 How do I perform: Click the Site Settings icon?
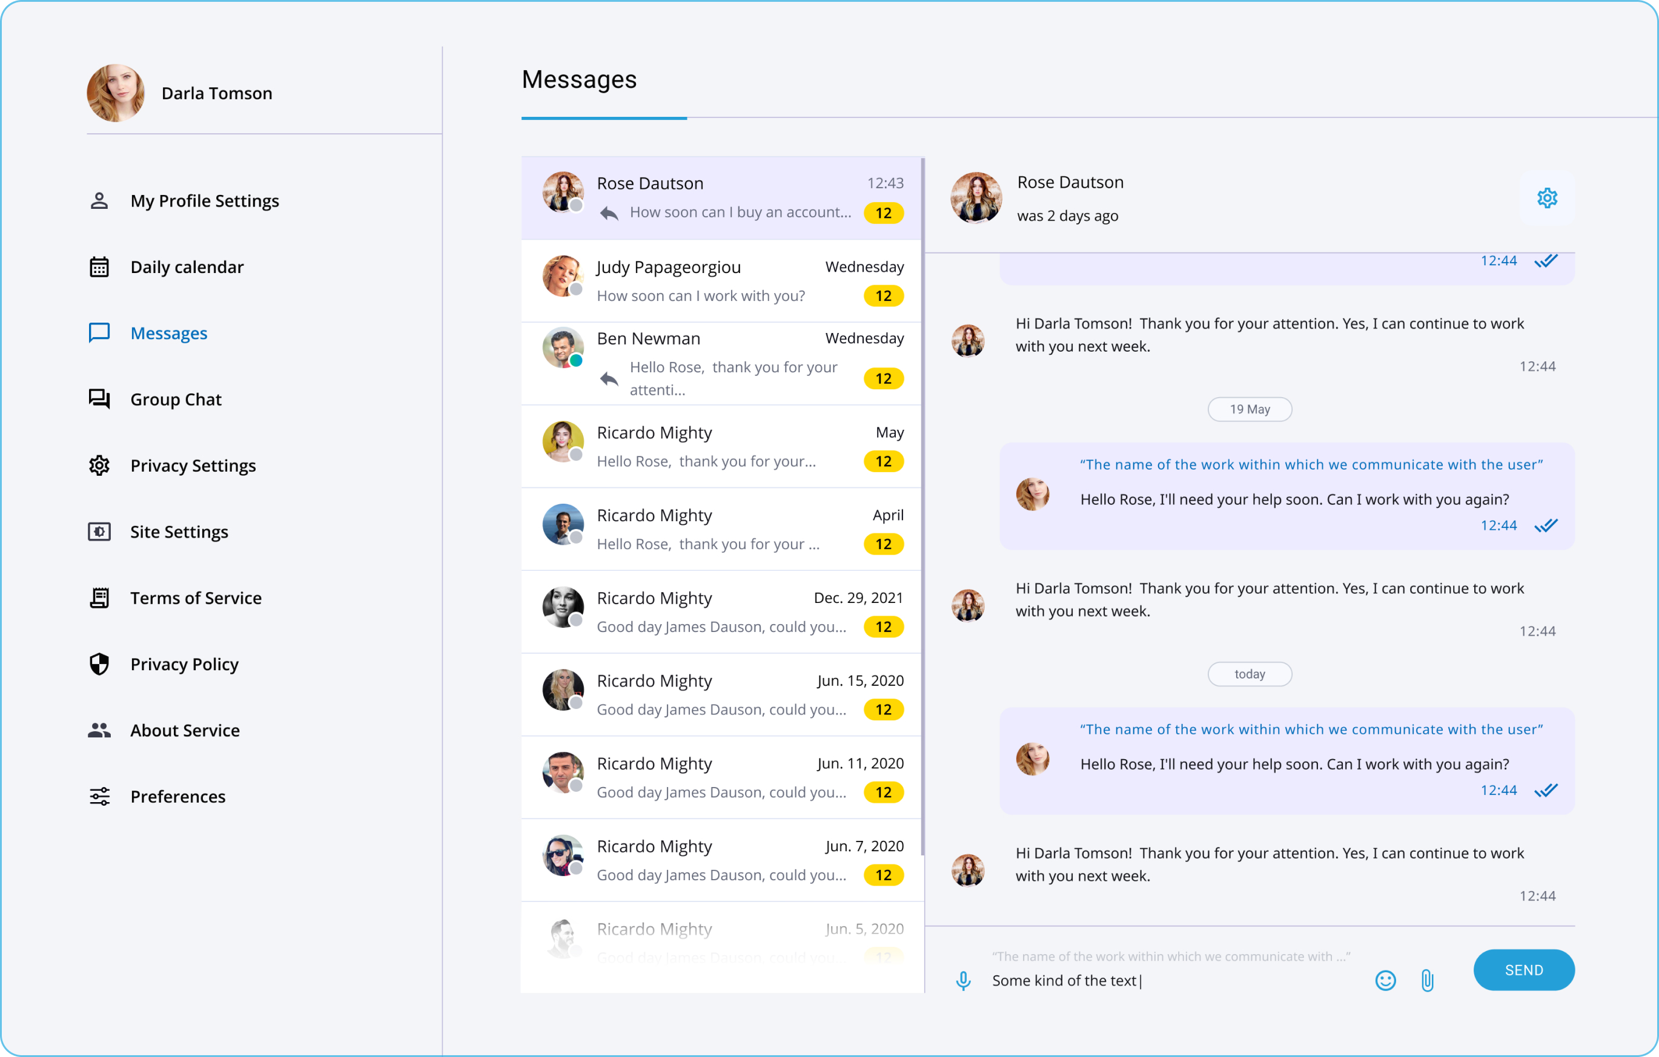pos(99,532)
